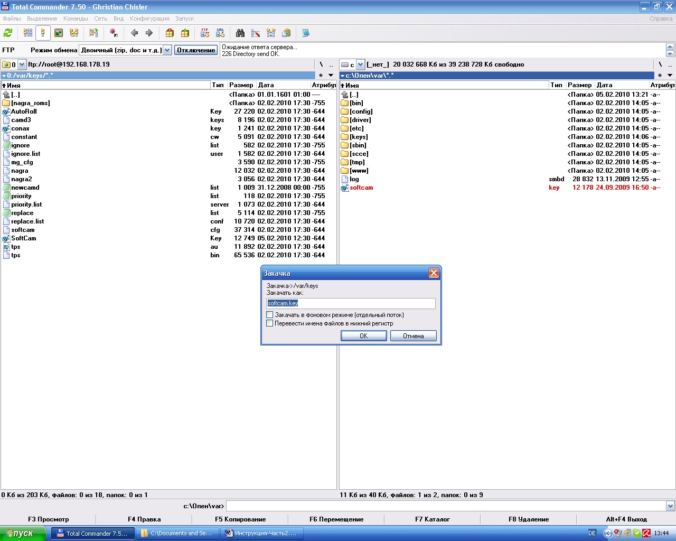Click the left panel root backslash button

pos(321,64)
